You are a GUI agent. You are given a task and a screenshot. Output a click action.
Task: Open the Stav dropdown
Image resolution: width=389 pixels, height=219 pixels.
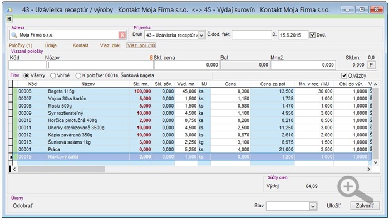point(313,206)
